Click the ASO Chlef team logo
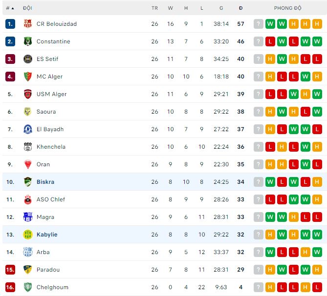The width and height of the screenshot is (327, 296). [x=27, y=199]
